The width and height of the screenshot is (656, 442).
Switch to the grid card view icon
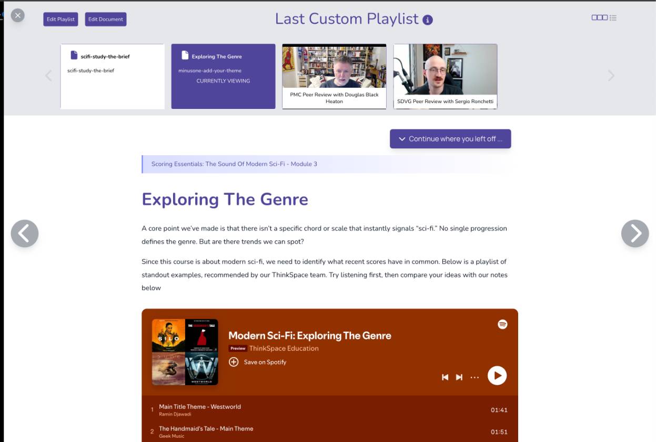[599, 17]
